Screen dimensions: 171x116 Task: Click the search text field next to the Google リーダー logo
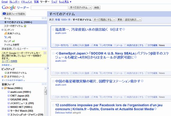click(49, 8)
